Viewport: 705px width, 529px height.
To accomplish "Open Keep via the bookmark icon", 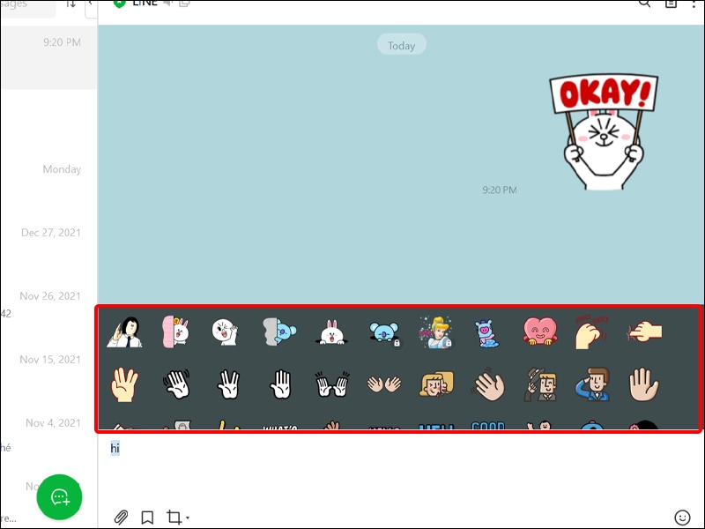I will point(147,518).
